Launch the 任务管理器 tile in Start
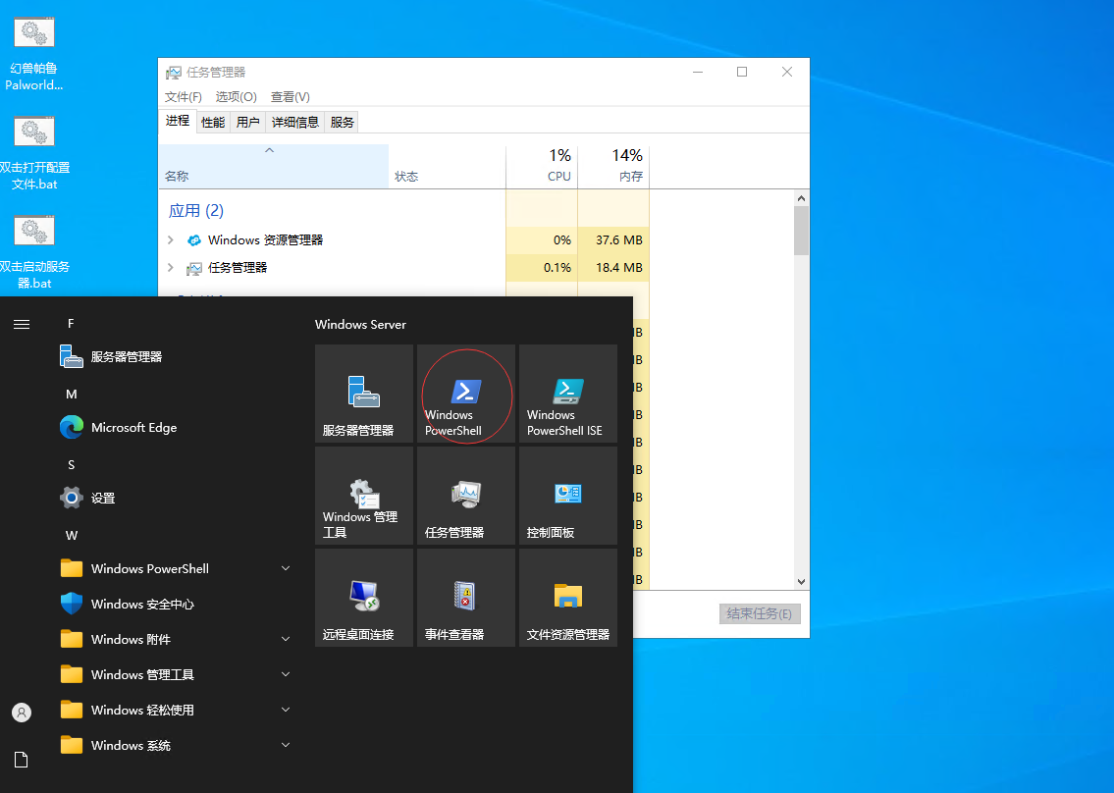Screen dimensions: 1114x793 466,496
